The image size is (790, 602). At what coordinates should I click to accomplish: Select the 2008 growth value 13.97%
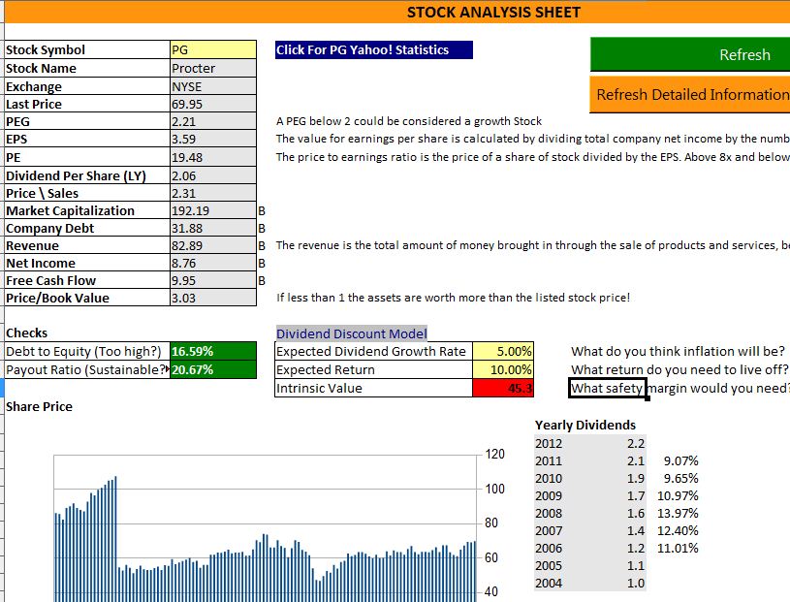[678, 514]
